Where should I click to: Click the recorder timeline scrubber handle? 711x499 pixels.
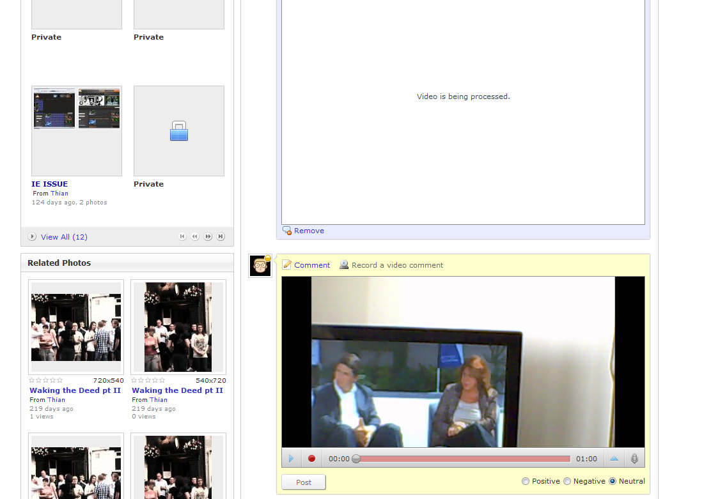pyautogui.click(x=356, y=459)
